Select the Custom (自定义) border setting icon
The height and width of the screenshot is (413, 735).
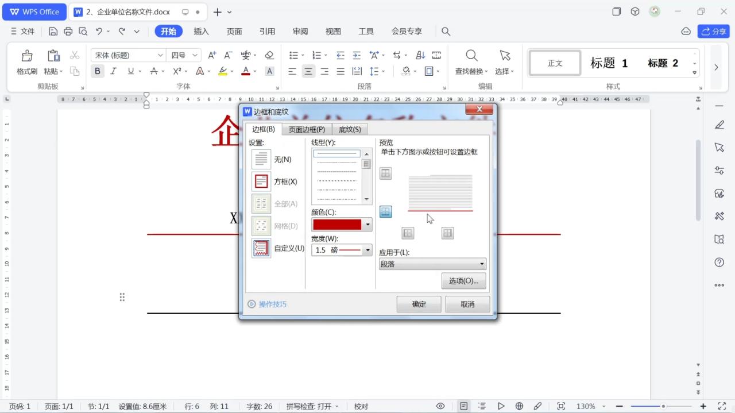click(261, 248)
